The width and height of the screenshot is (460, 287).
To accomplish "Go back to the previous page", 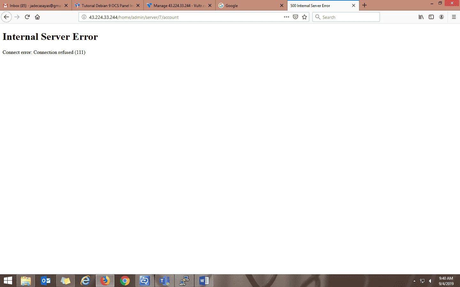I will tap(6, 17).
